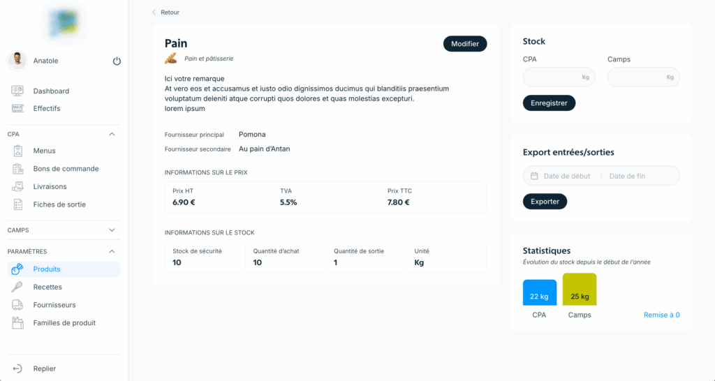Click the power logout icon beside Anatole
Image resolution: width=715 pixels, height=381 pixels.
point(117,61)
